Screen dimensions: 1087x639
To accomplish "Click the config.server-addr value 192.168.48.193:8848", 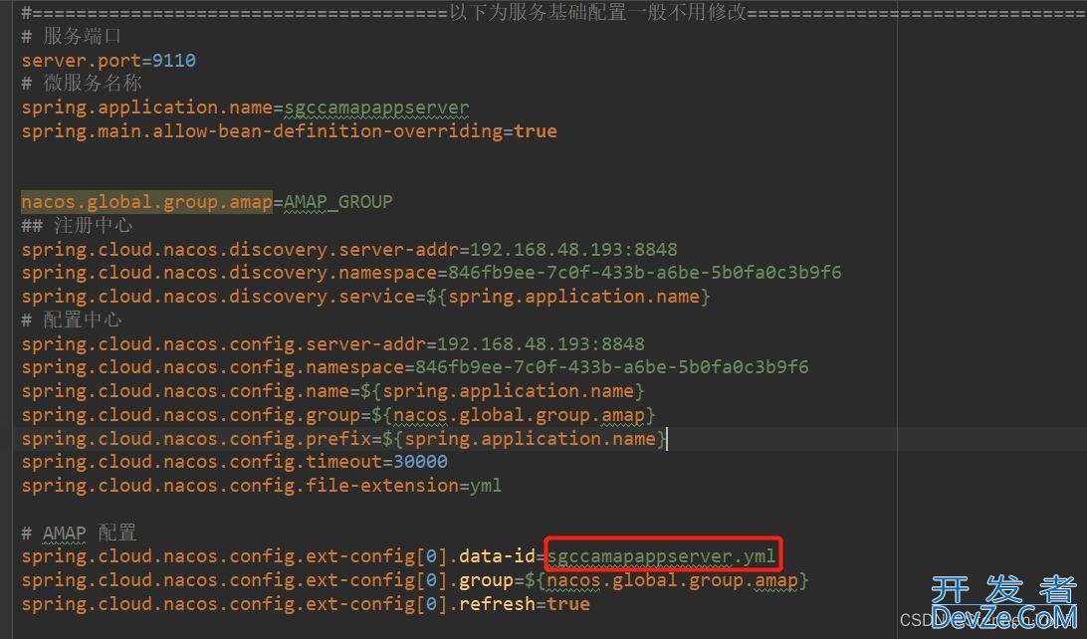I will click(541, 343).
